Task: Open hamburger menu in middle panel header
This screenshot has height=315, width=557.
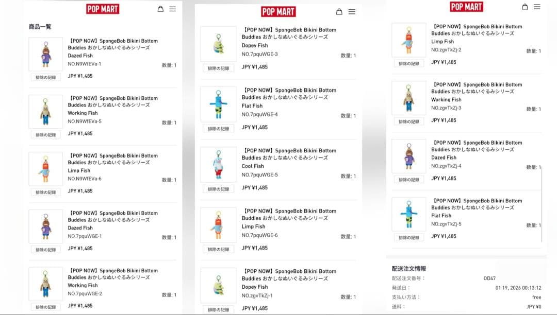Action: (x=352, y=12)
